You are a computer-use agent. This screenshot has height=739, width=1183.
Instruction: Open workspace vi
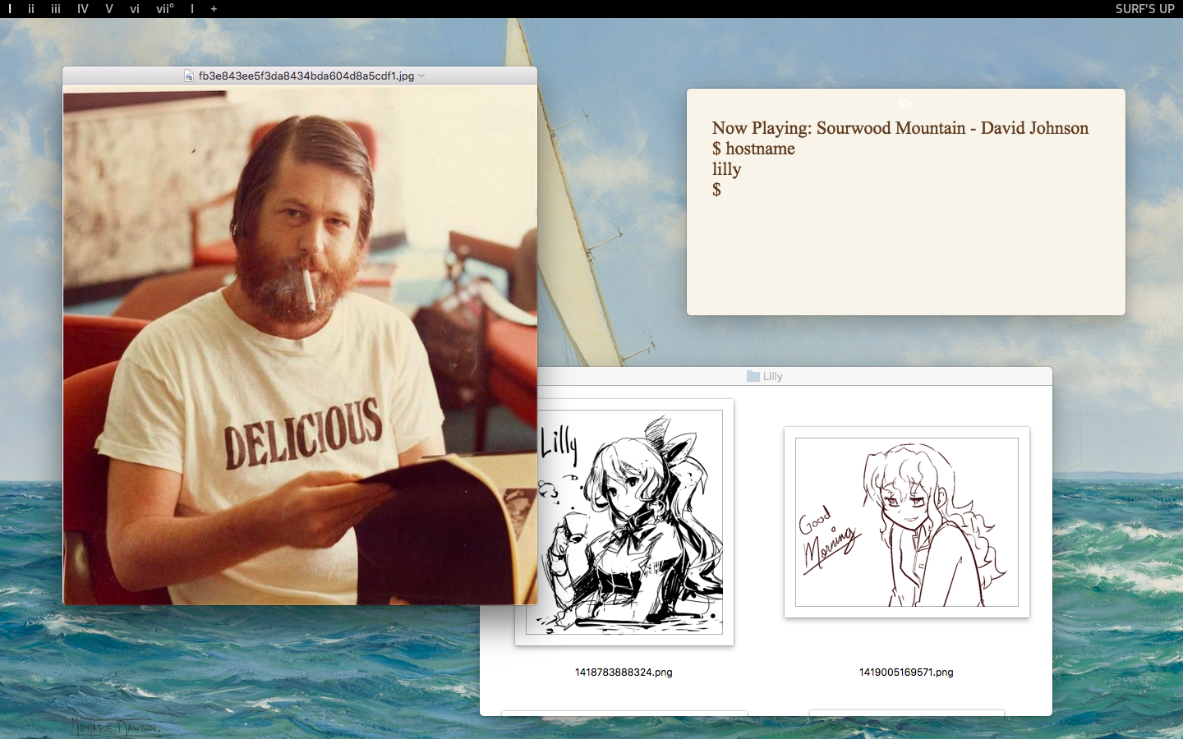tap(135, 9)
